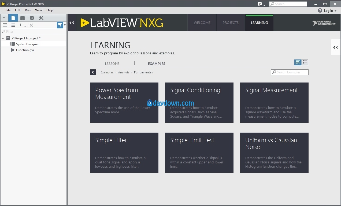Open the Simple Filter example card
This screenshot has width=341, height=206.
point(124,153)
